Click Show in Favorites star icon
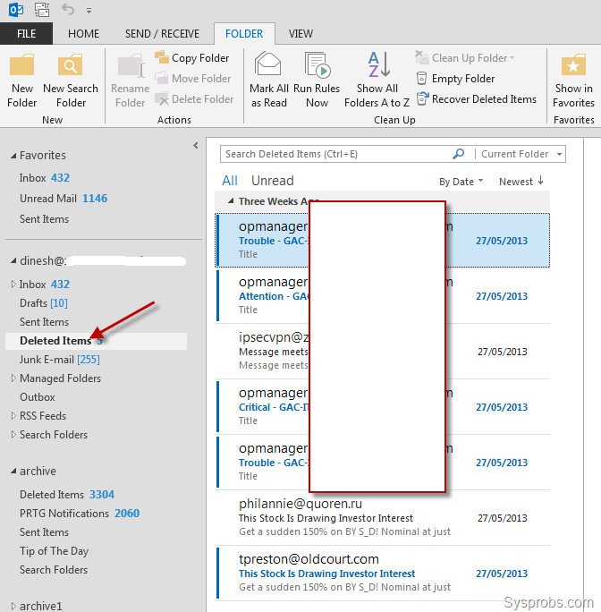 pyautogui.click(x=573, y=67)
